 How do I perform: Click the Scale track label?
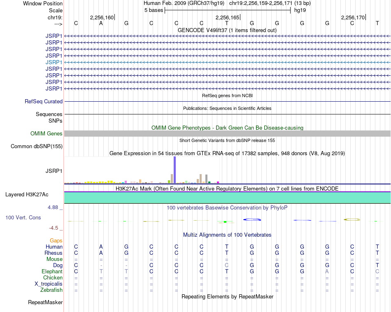coord(56,10)
